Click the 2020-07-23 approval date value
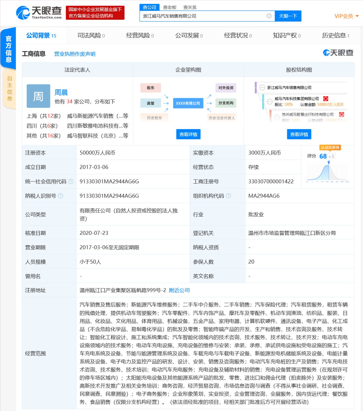This screenshot has width=363, height=411. point(94,233)
